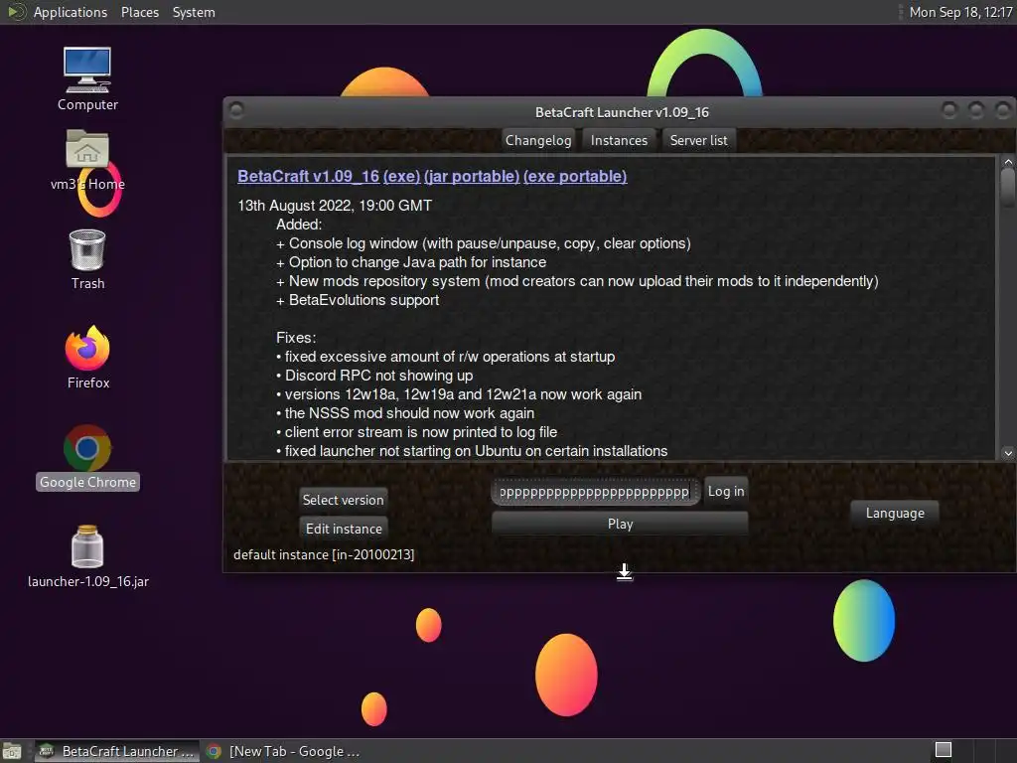Click the changelog scrollbar thumb

coord(1007,188)
